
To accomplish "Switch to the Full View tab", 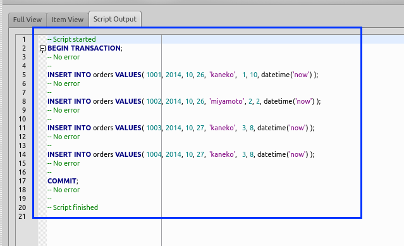I will click(27, 20).
